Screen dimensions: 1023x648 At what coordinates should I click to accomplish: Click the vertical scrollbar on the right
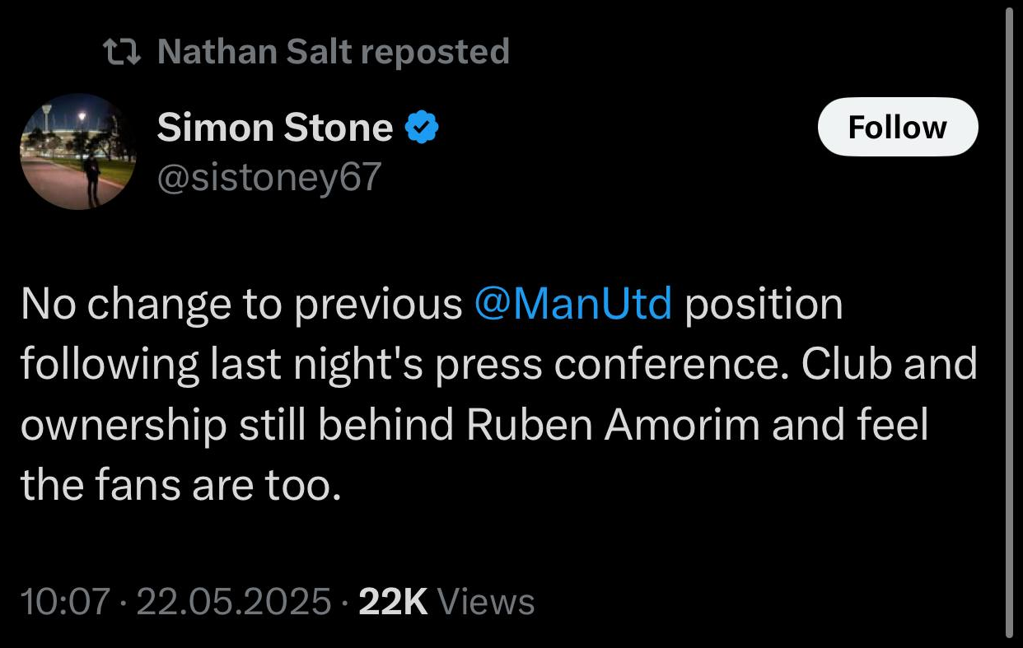[1011, 321]
